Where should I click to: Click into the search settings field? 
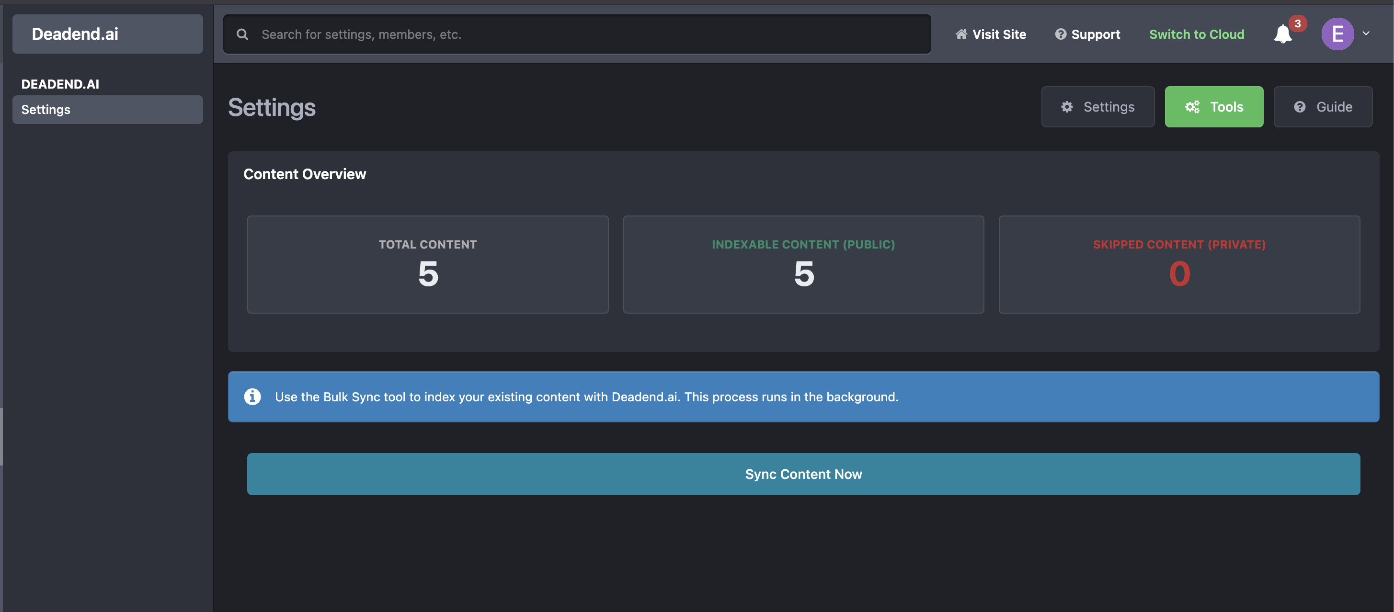pos(541,34)
